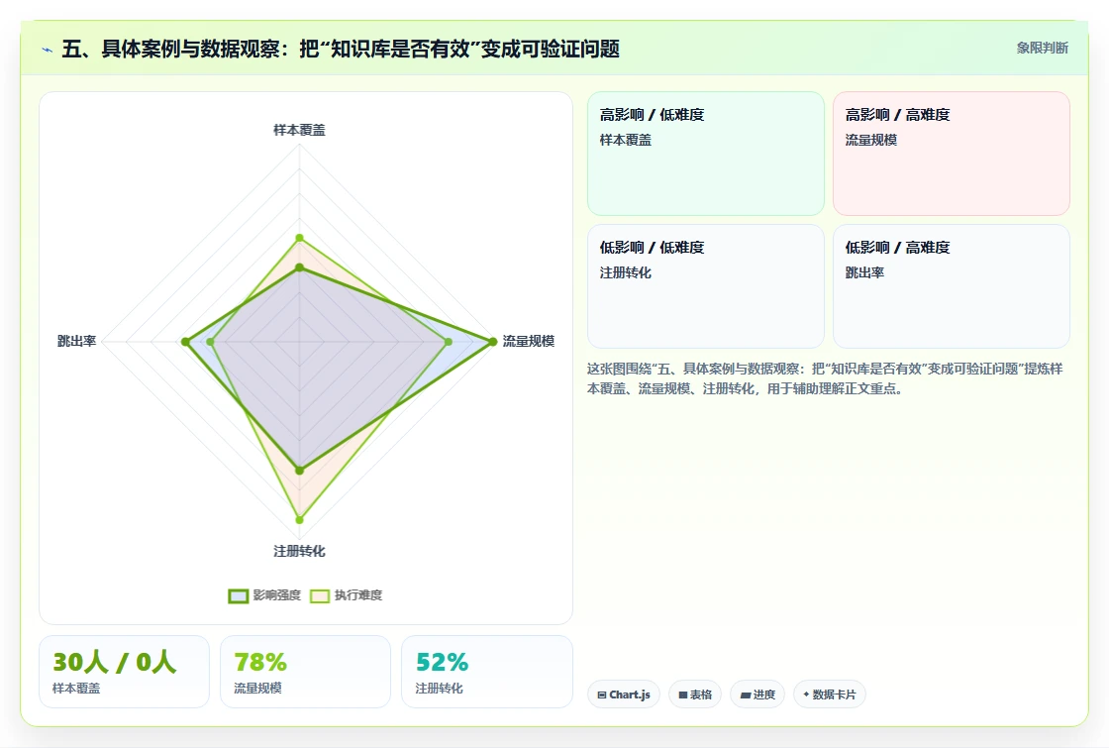The height and width of the screenshot is (748, 1109).
Task: Click the 执行难度 legend label
Action: pos(358,595)
